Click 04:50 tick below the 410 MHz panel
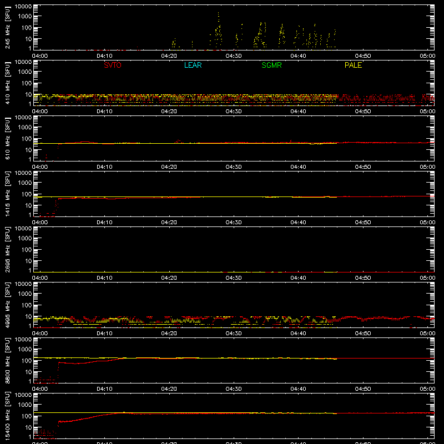Screen dimensions: 444x444 click(x=363, y=112)
